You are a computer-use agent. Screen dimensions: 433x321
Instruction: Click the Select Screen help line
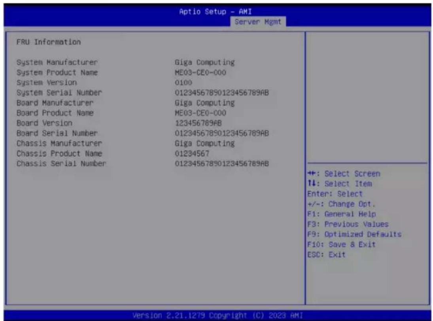coord(344,174)
